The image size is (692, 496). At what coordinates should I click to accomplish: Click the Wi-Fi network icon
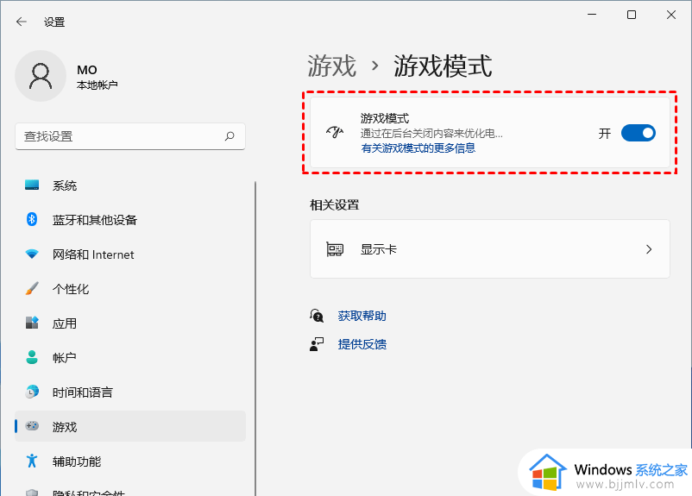tap(32, 254)
